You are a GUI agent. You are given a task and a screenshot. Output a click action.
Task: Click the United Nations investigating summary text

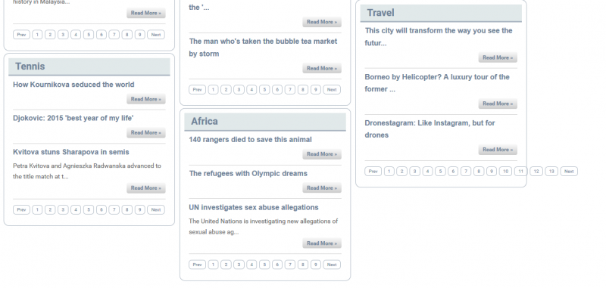[263, 227]
